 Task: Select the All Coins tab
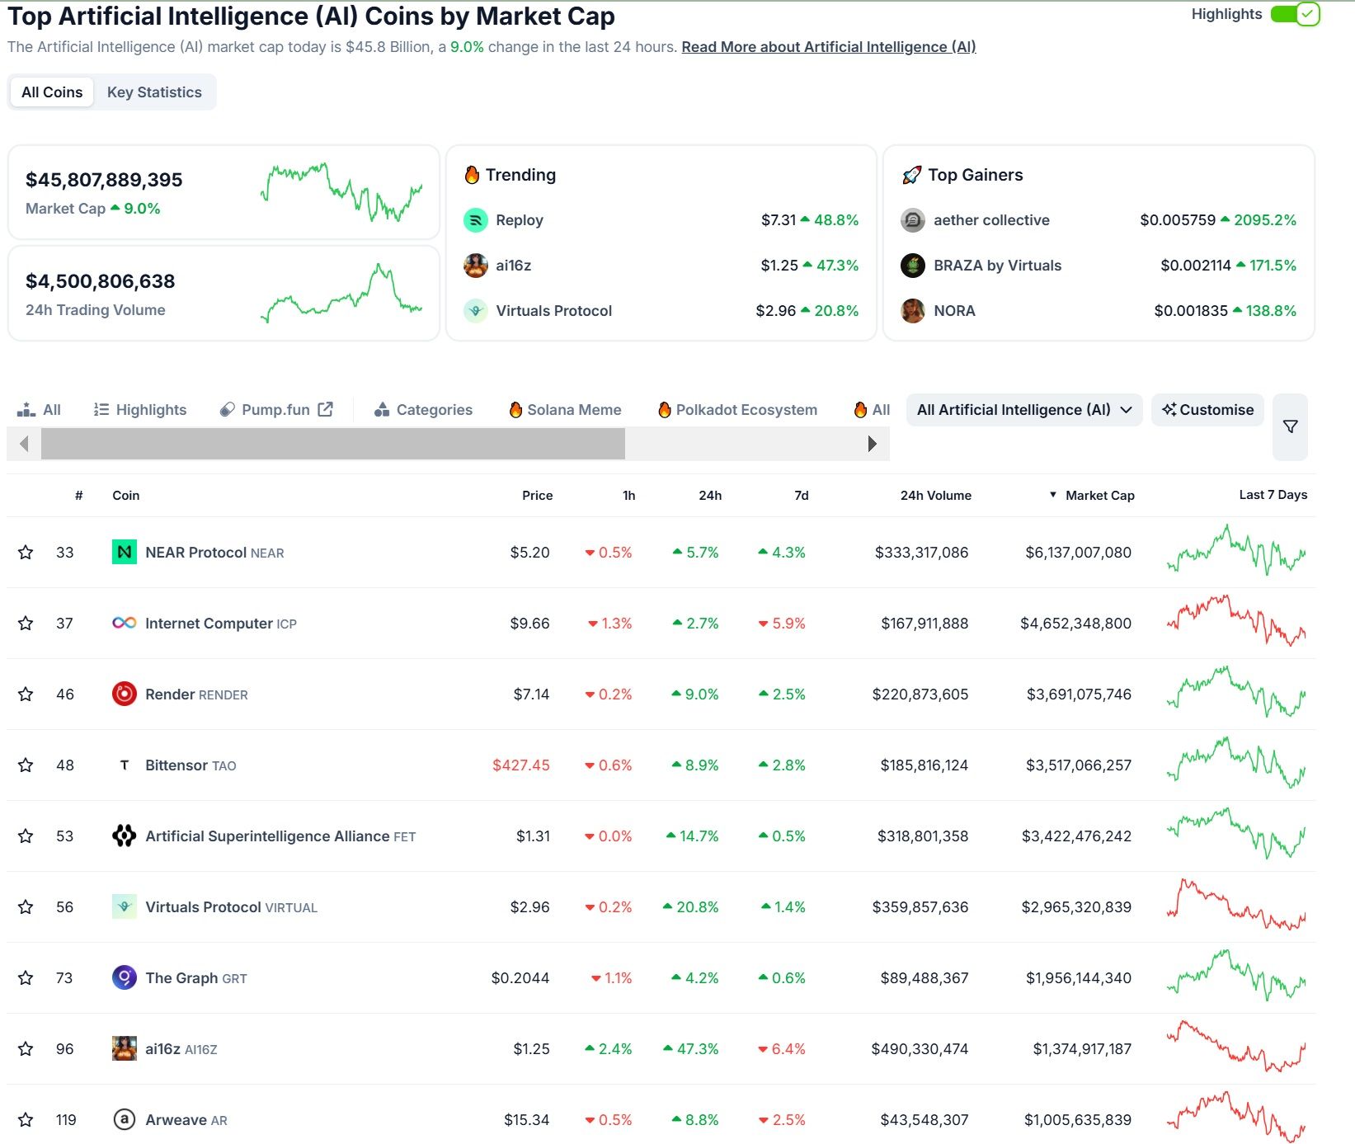point(52,92)
